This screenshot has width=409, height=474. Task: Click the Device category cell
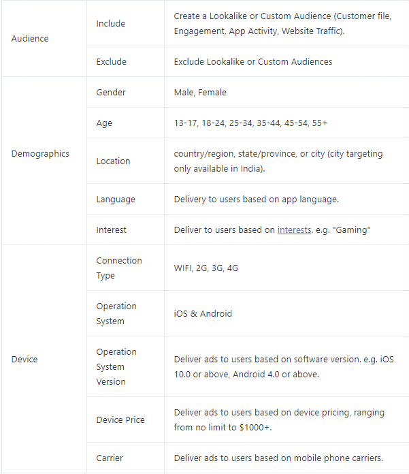(x=24, y=360)
